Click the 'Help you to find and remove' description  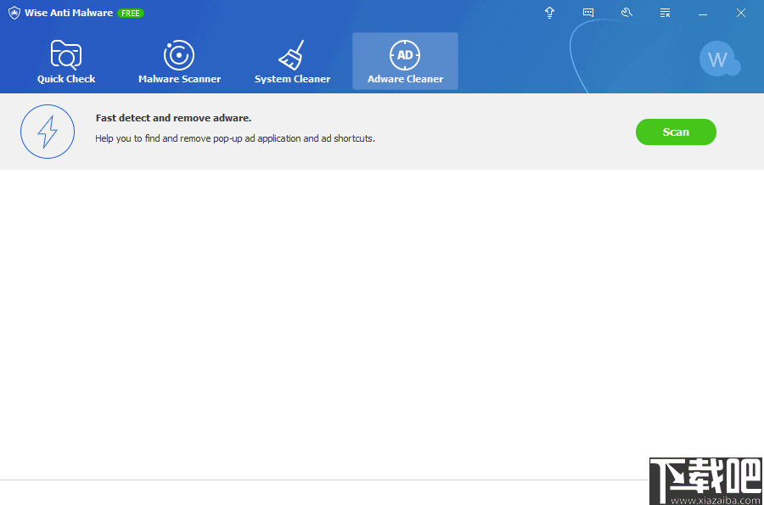[235, 138]
